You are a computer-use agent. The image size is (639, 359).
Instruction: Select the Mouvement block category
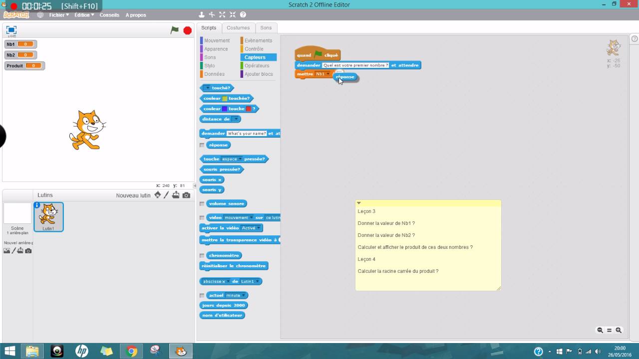[x=217, y=40]
